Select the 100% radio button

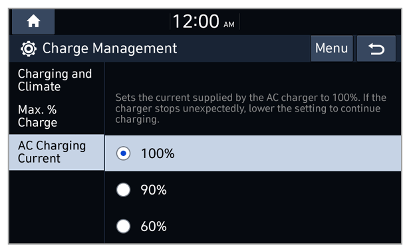[123, 153]
